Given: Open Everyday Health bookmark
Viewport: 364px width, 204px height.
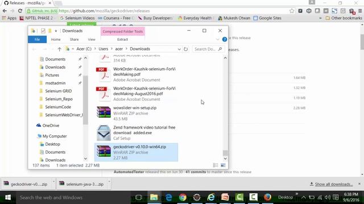Looking at the screenshot, I should pyautogui.click(x=196, y=18).
